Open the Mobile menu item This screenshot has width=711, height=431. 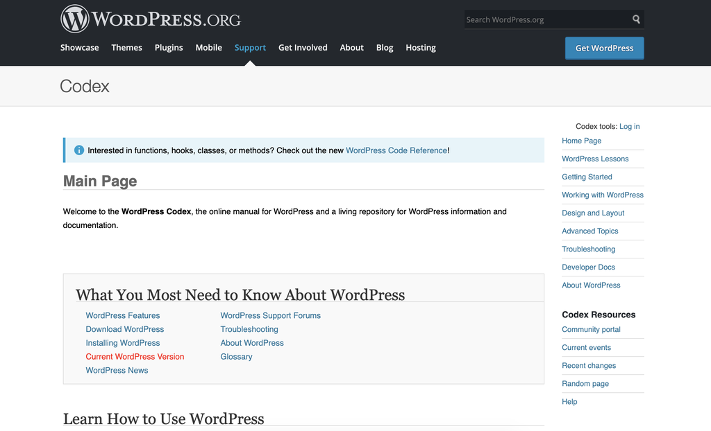[208, 48]
